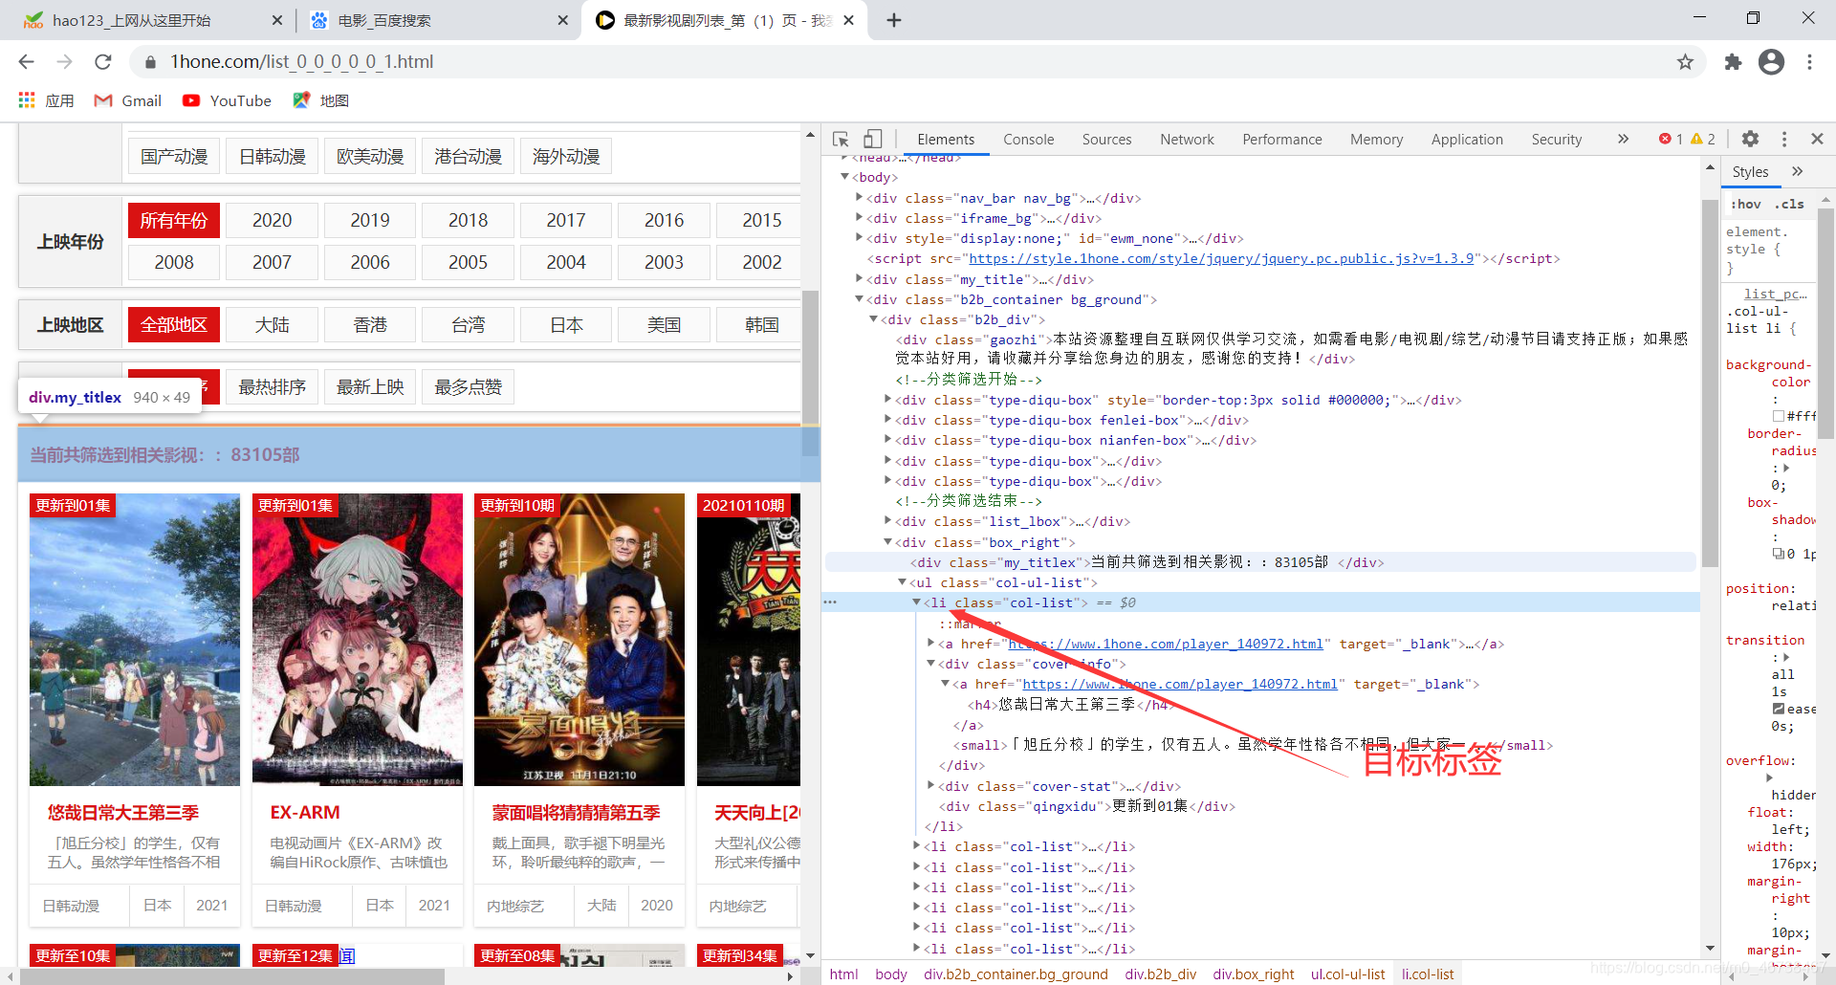The height and width of the screenshot is (985, 1836).
Task: Sort by 最热排序
Action: tap(272, 387)
